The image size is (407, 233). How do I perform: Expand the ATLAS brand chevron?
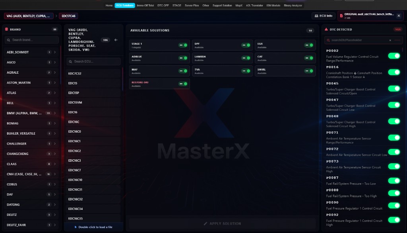55,92
